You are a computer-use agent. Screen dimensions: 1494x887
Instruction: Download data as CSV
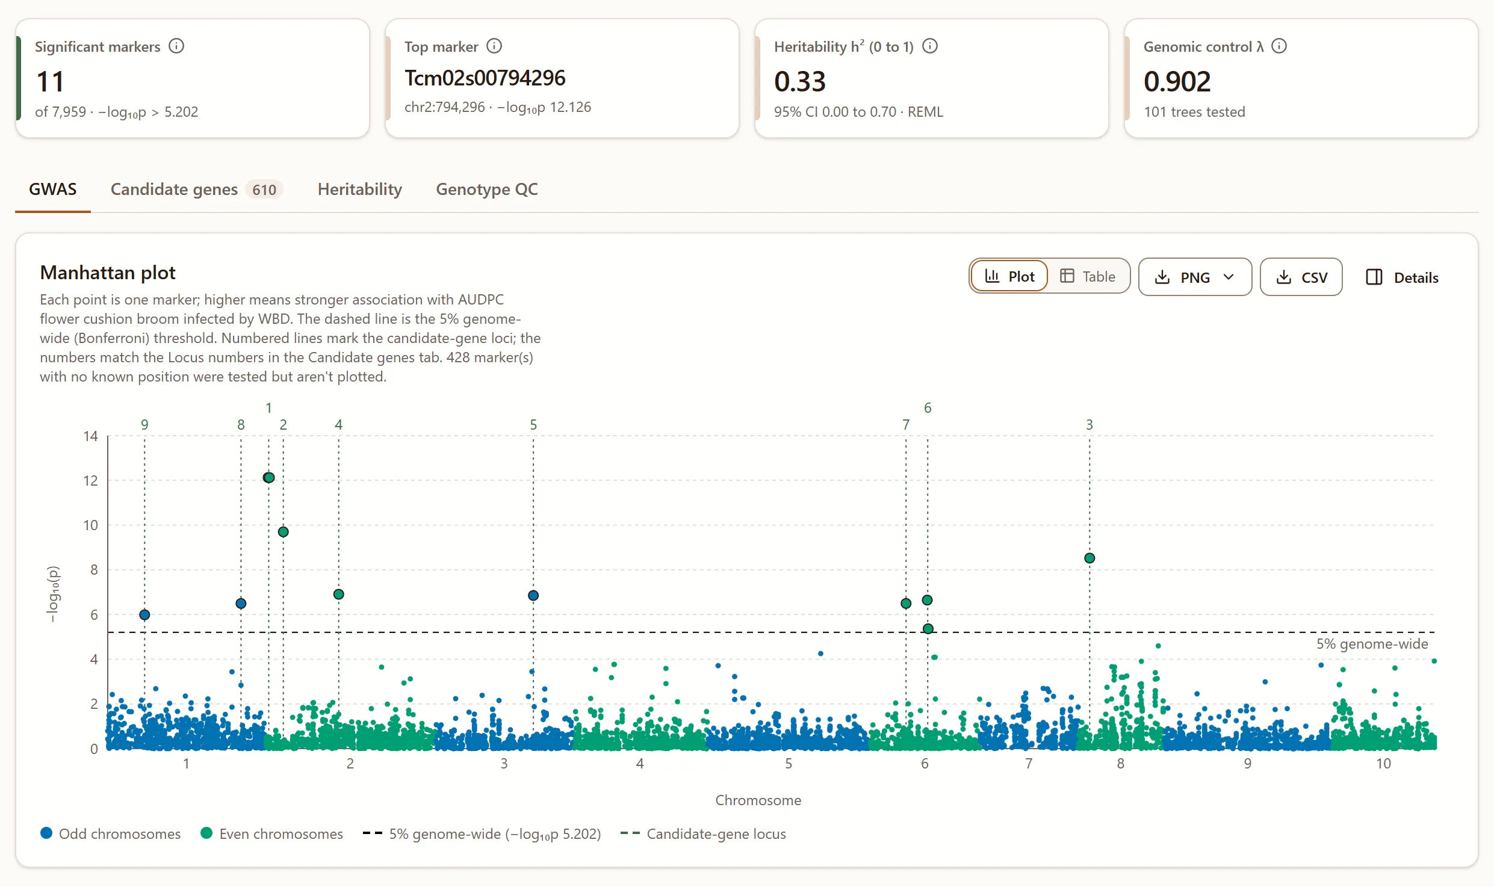[x=1301, y=277]
